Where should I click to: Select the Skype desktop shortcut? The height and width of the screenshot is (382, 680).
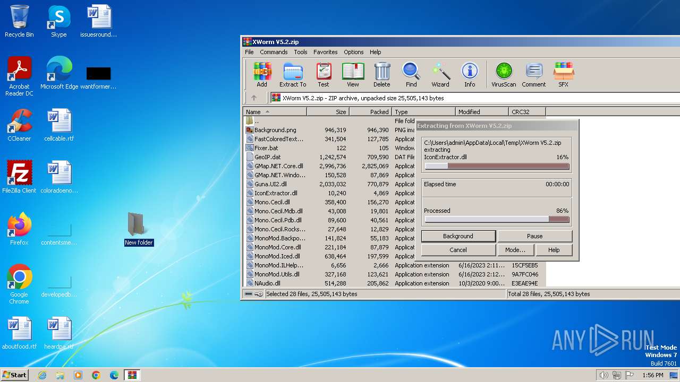pos(58,21)
